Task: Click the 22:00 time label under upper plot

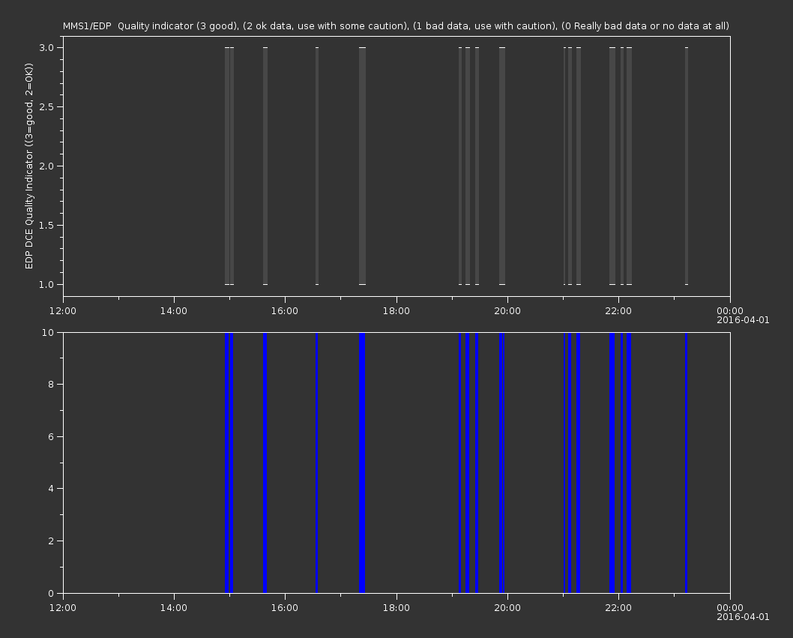Action: point(618,310)
